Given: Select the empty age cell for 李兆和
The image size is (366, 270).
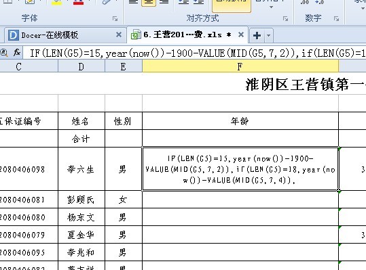Looking at the screenshot, I should pyautogui.click(x=240, y=252).
